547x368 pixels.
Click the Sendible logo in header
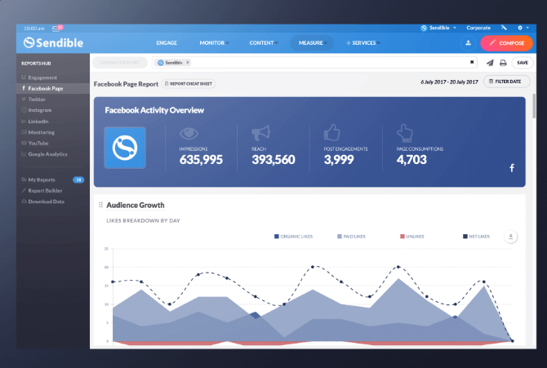point(51,42)
